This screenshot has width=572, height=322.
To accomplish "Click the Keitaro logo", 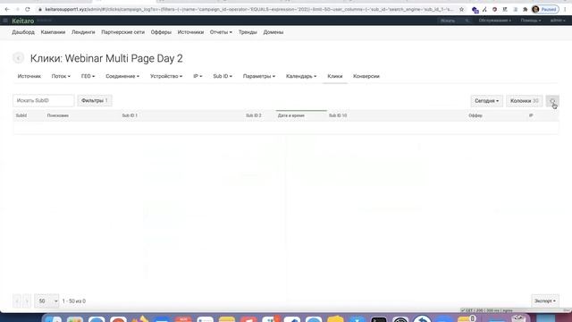I will 23,21.
